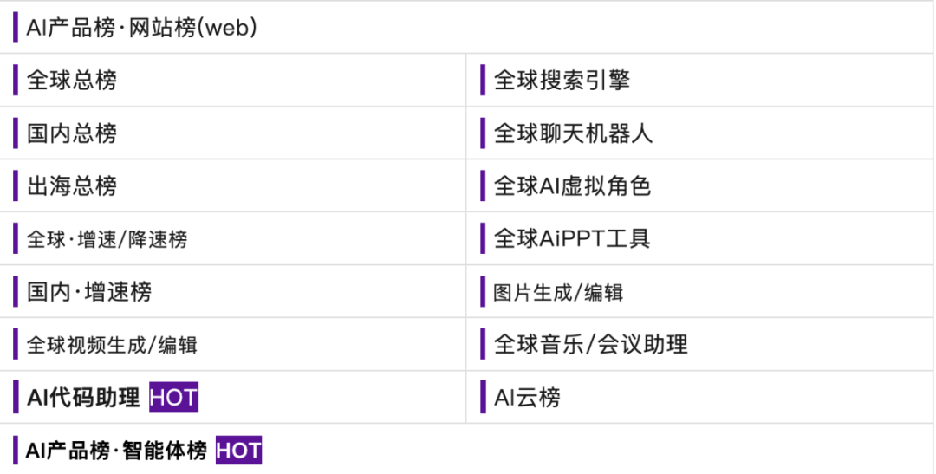Go to 全球聊天机器人 ranking
Image resolution: width=936 pixels, height=474 pixels.
pos(573,133)
